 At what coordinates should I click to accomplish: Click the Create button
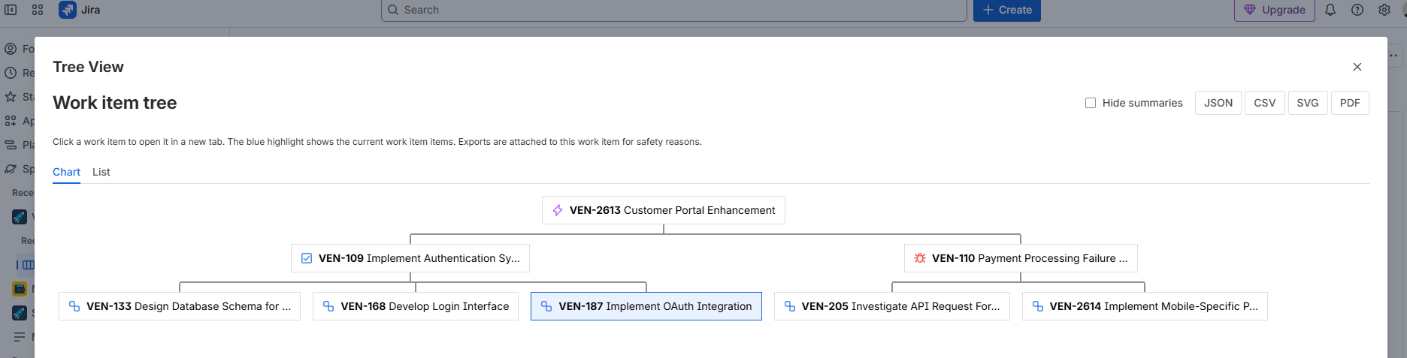(1007, 10)
